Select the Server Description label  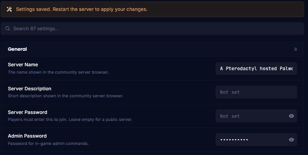tap(29, 89)
